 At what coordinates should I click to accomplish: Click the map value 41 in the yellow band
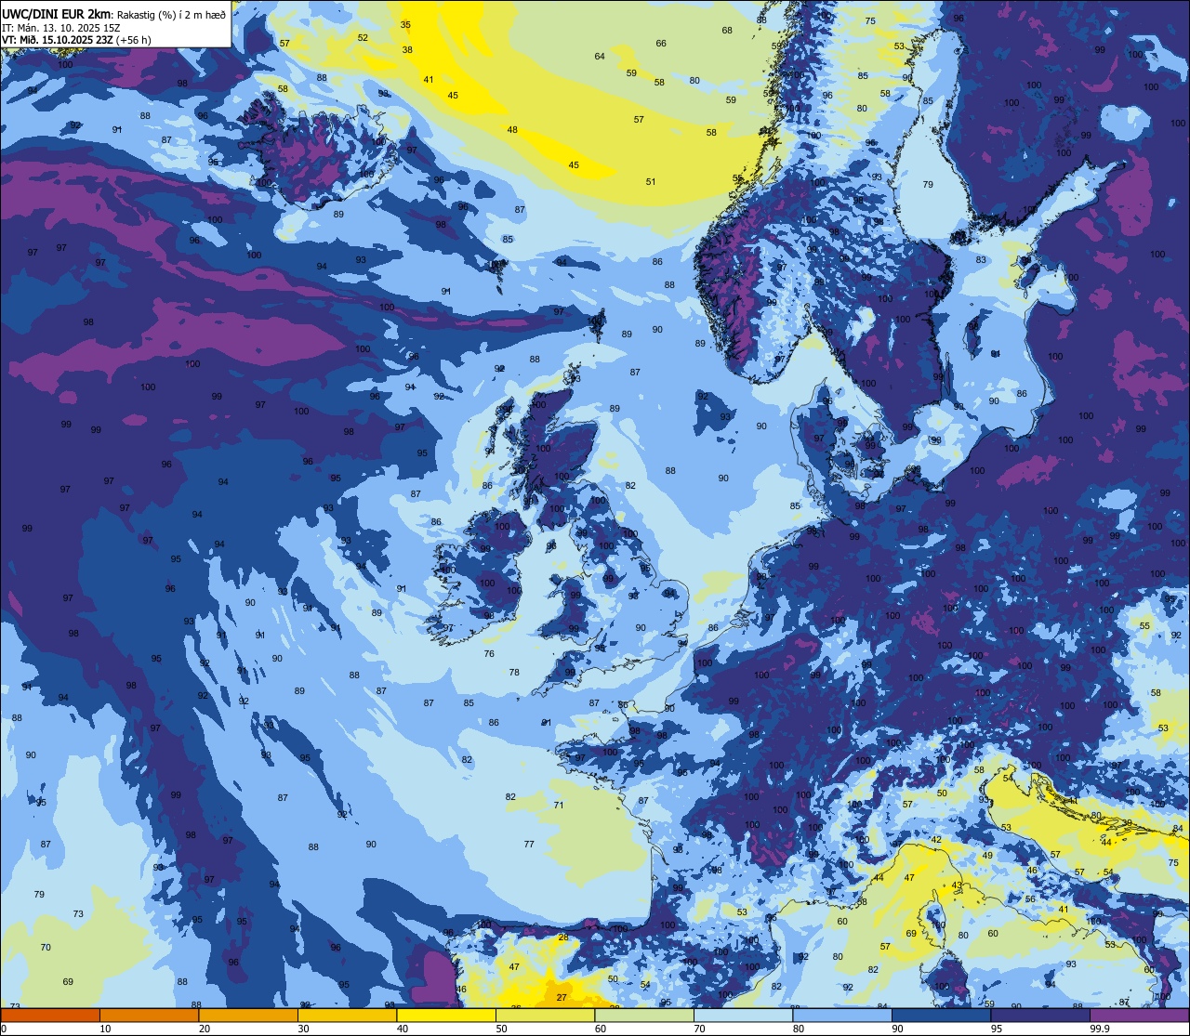[429, 80]
